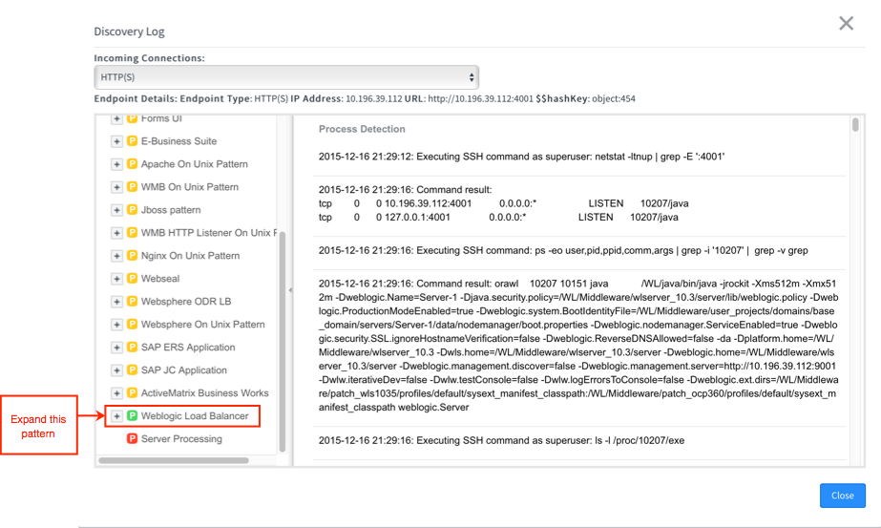Screen dimensions: 881x528
Task: Select the Weblogic Load Balancer label
Action: coord(195,416)
